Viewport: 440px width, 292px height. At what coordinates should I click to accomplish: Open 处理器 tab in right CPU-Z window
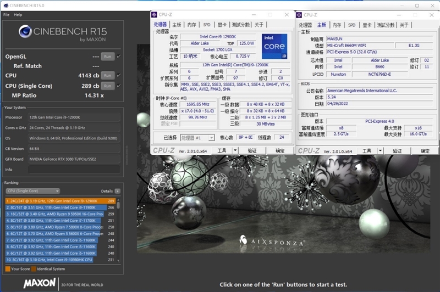pyautogui.click(x=305, y=25)
